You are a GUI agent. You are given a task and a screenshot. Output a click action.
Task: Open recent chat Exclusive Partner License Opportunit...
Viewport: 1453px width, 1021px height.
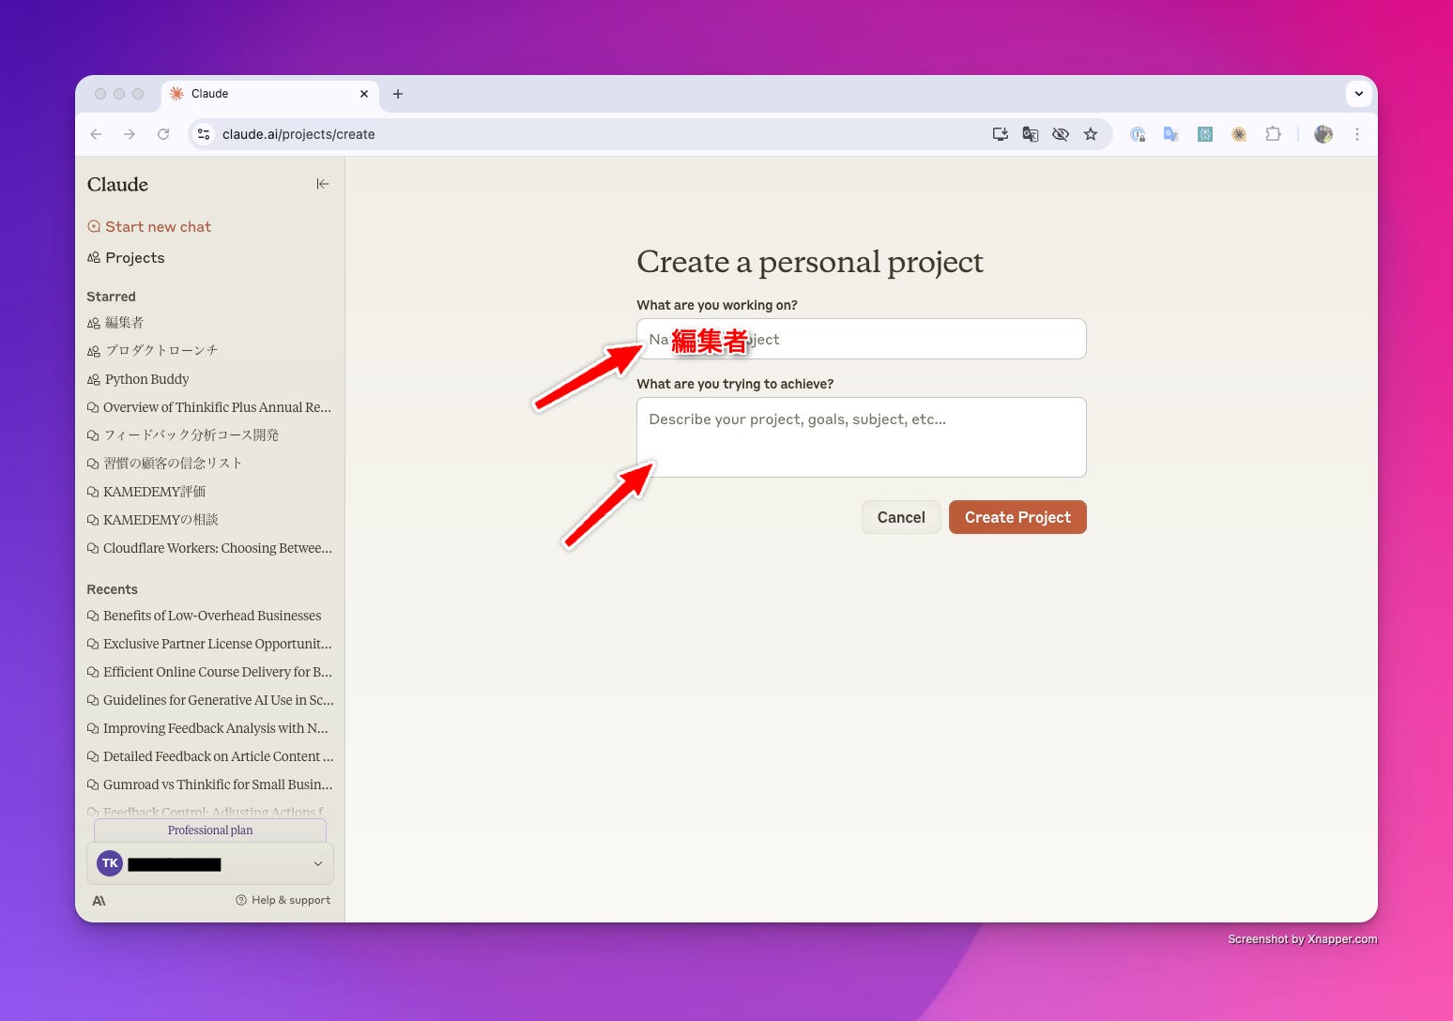pos(209,644)
